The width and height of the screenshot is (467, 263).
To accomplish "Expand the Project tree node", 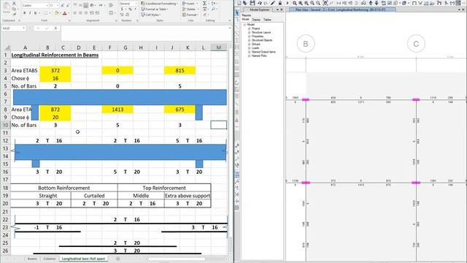I will pos(249,28).
